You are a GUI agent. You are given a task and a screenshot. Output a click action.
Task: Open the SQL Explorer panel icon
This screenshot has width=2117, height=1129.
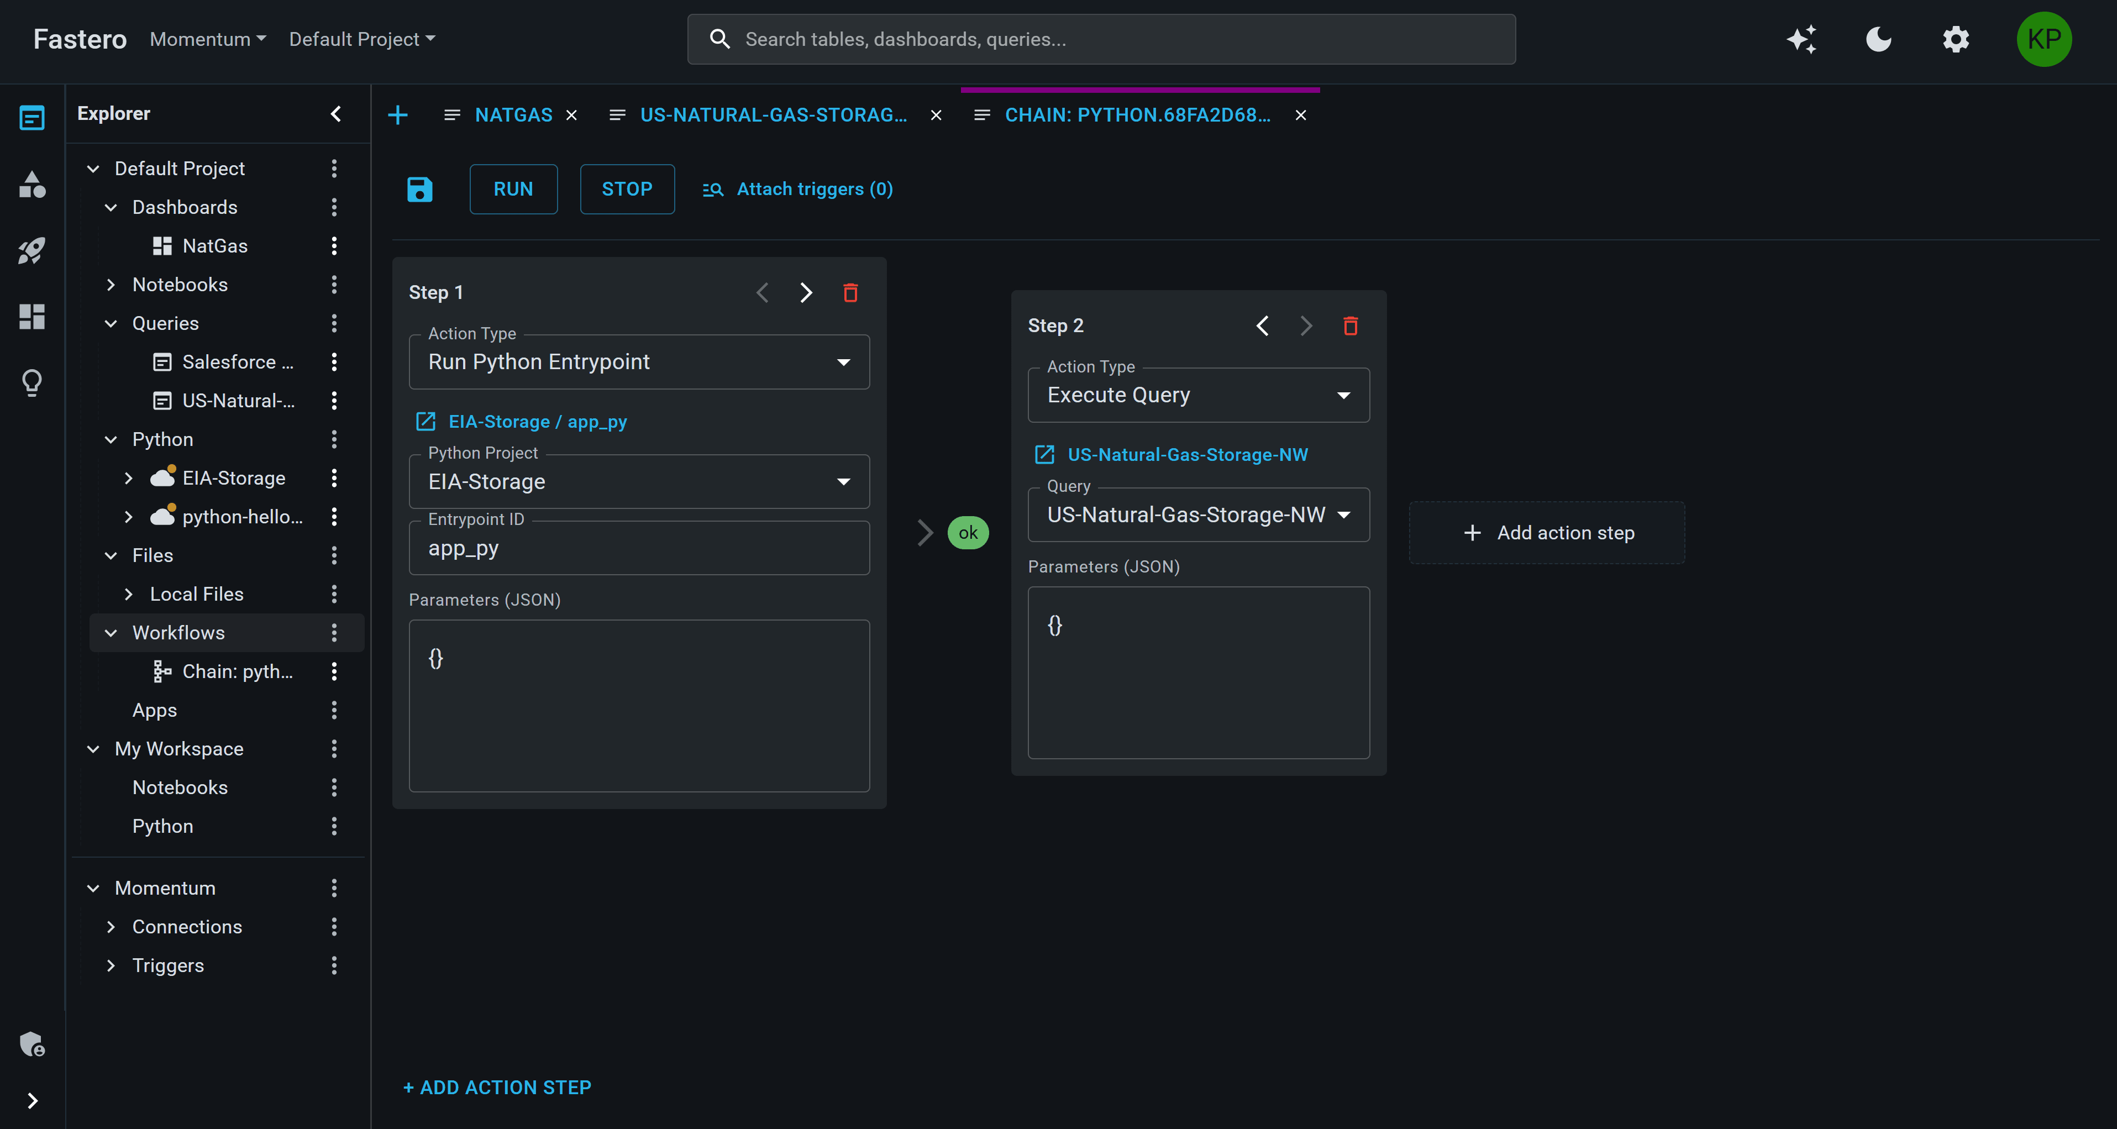[31, 118]
